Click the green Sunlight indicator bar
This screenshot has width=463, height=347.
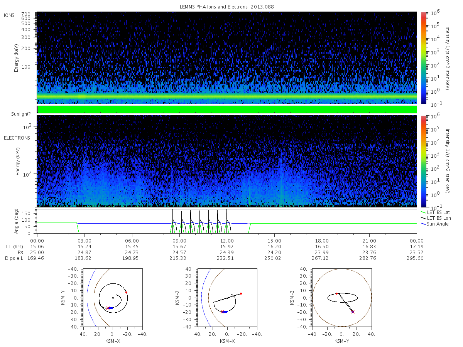(227, 109)
